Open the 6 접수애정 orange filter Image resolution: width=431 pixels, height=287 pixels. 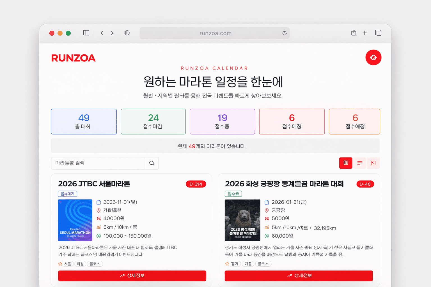tap(354, 121)
